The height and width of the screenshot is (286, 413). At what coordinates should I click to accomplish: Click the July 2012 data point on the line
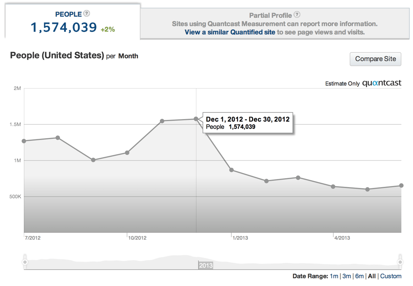pyautogui.click(x=24, y=141)
